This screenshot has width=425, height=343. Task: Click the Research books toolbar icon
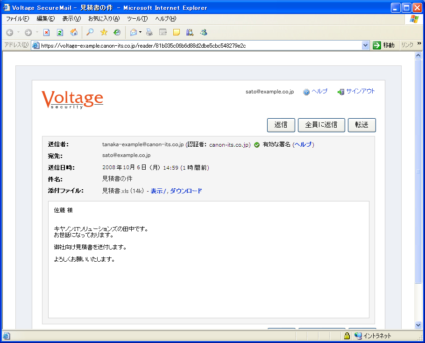[190, 33]
